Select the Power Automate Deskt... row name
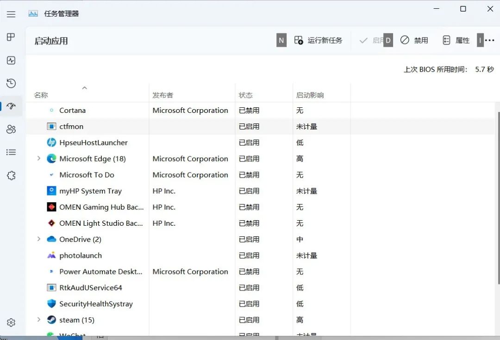This screenshot has height=340, width=500. [101, 272]
